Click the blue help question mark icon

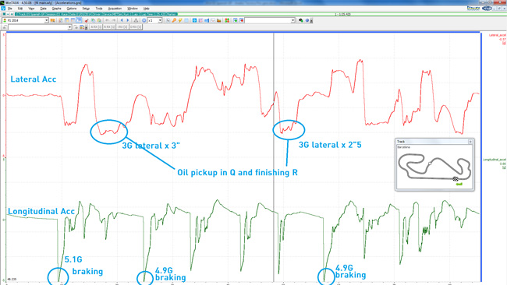point(307,20)
